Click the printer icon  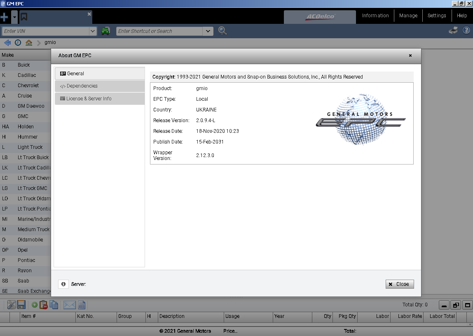pyautogui.click(x=453, y=30)
